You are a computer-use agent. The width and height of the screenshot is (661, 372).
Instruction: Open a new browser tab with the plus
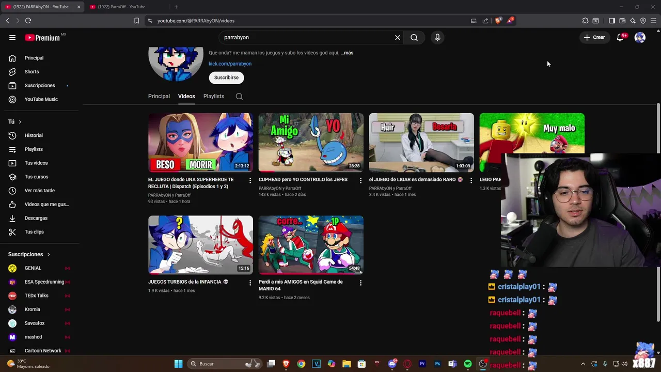click(176, 7)
